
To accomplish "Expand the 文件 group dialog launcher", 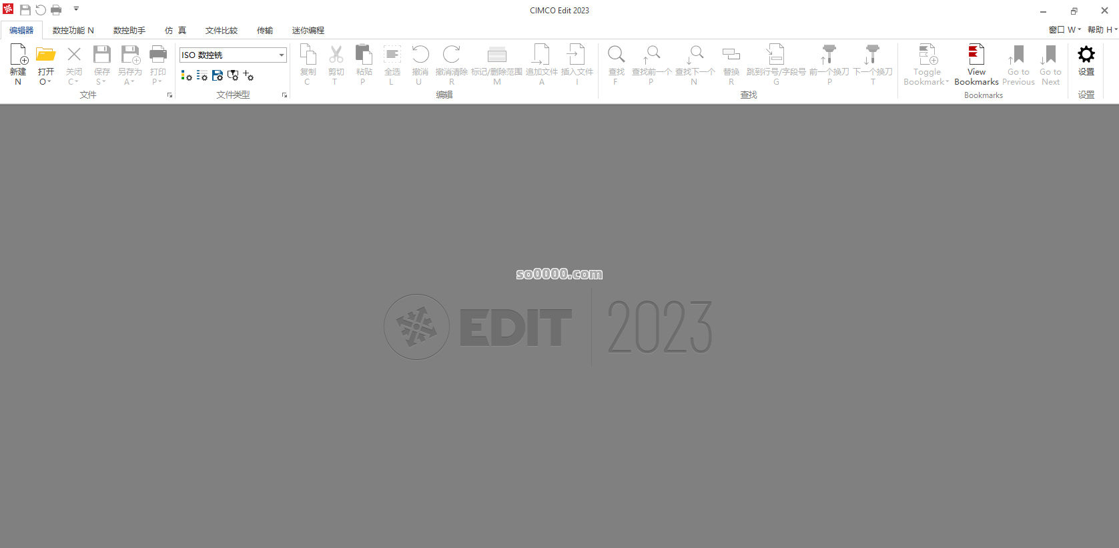I will (169, 95).
